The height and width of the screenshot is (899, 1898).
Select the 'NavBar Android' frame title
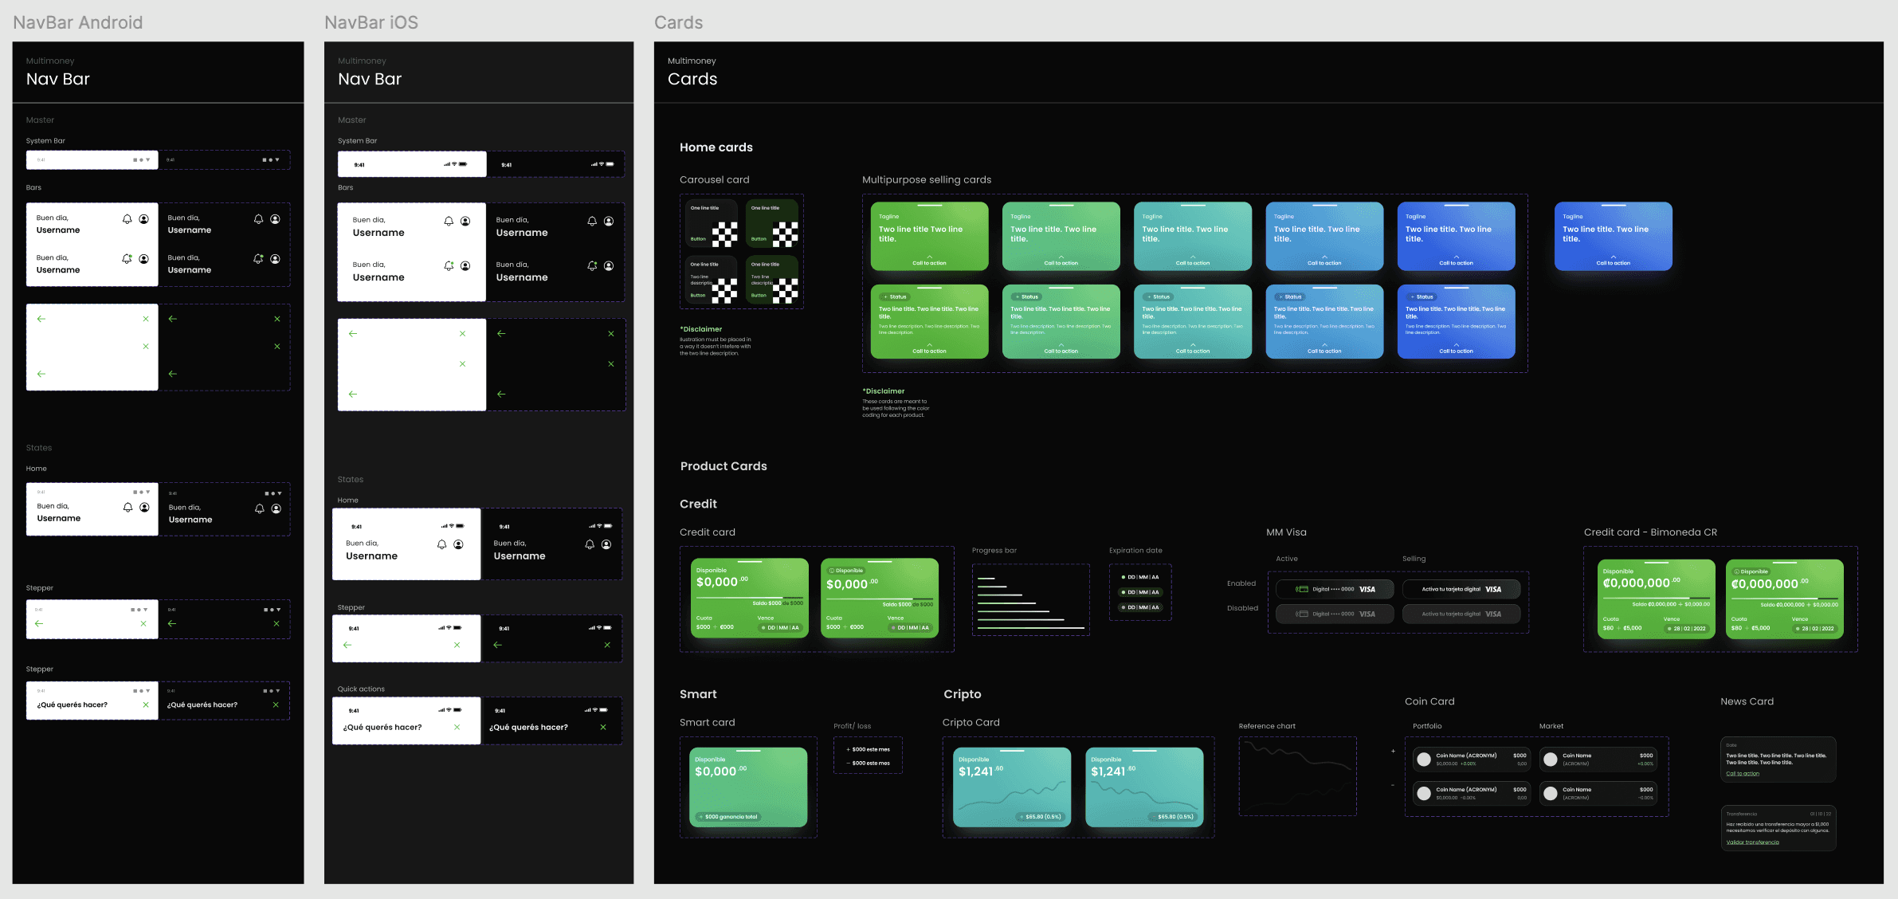point(77,22)
